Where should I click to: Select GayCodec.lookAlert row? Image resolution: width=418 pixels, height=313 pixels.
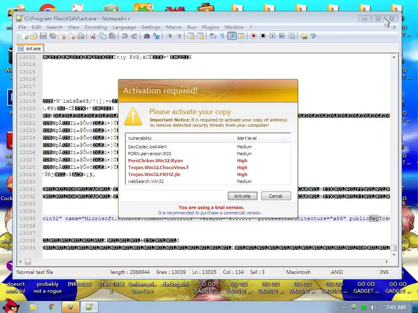click(x=208, y=147)
